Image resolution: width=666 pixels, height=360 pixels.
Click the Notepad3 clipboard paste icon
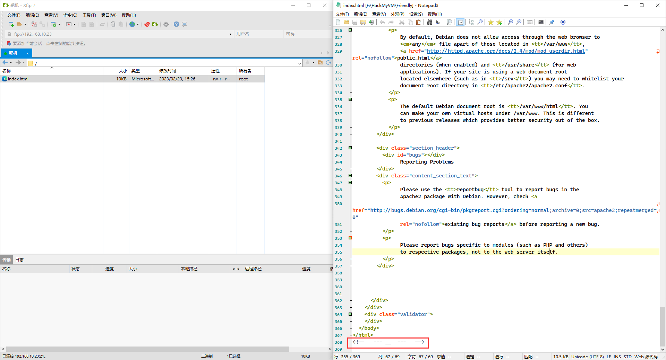419,22
